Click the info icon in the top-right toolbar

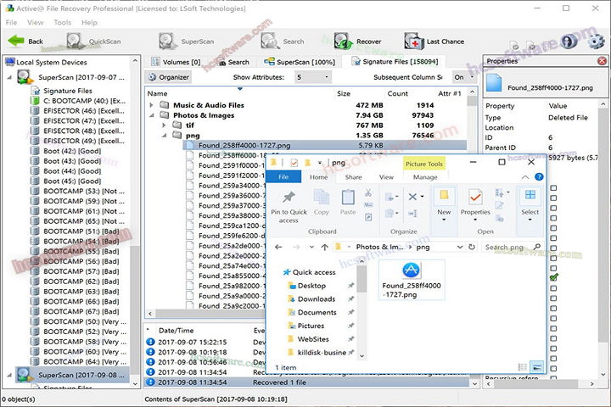point(569,41)
